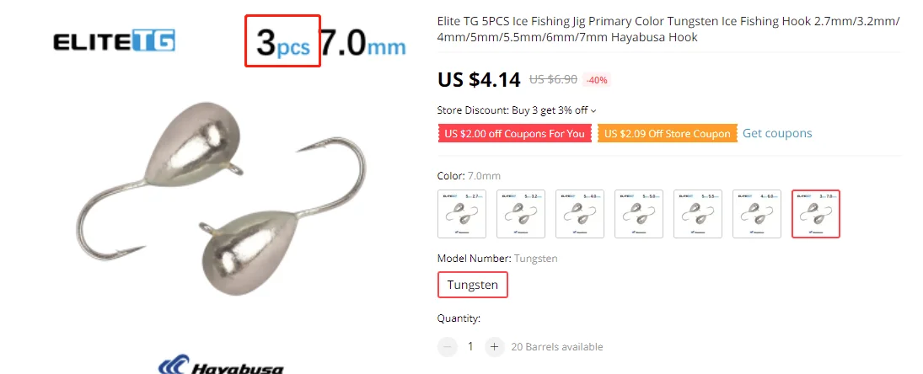Click the Get coupons link
The image size is (923, 374).
(777, 133)
